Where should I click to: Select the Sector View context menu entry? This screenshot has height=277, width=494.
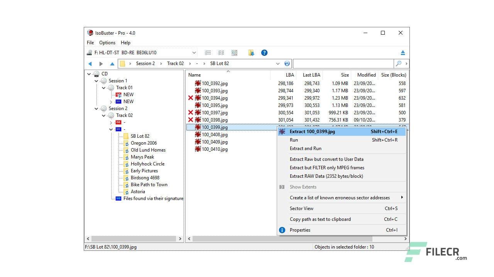click(301, 208)
